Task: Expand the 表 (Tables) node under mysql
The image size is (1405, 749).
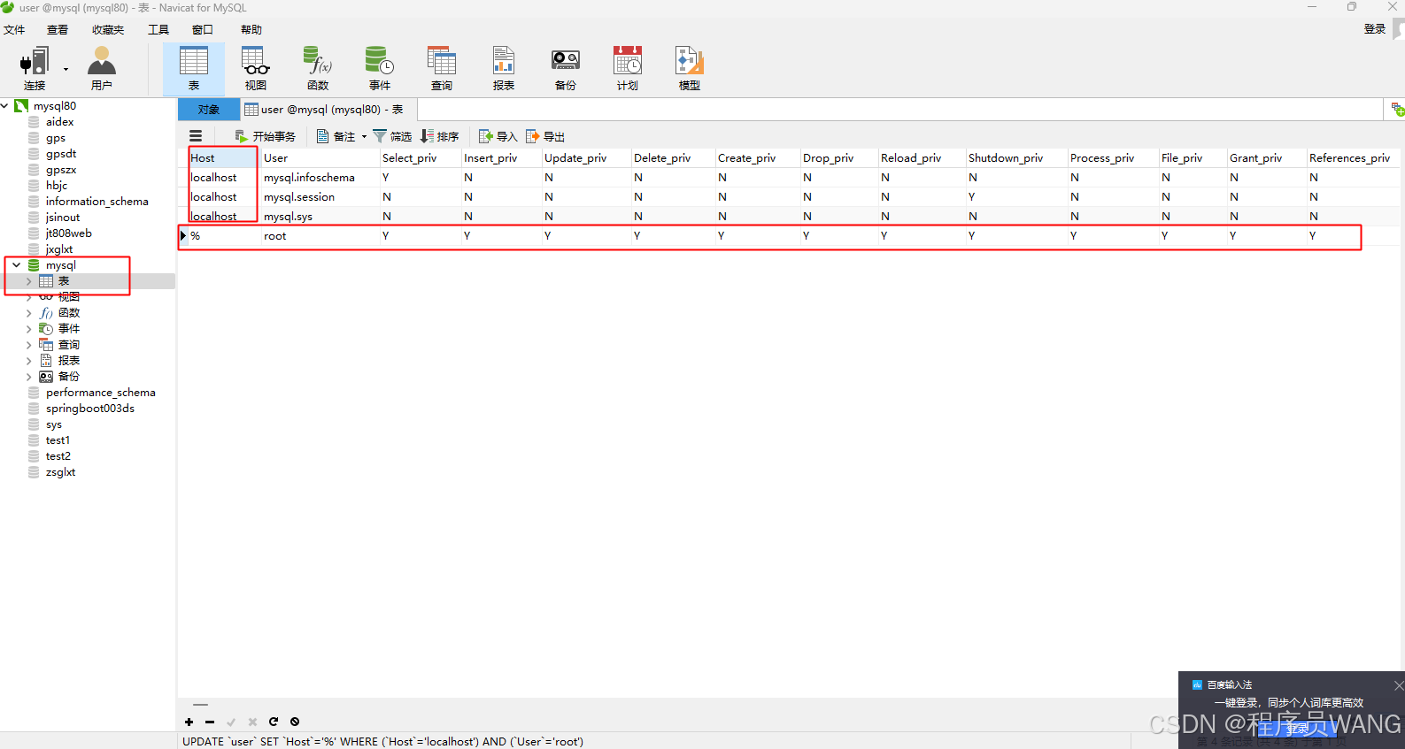Action: click(x=28, y=281)
